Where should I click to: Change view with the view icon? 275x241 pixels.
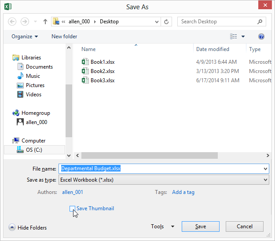pos(234,37)
